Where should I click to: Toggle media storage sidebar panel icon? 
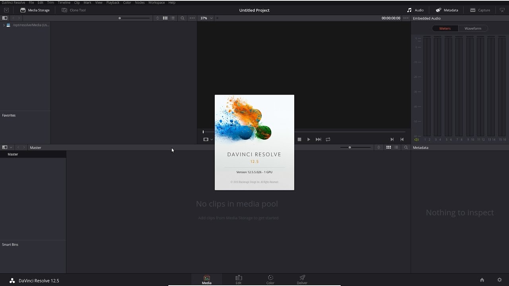5,18
